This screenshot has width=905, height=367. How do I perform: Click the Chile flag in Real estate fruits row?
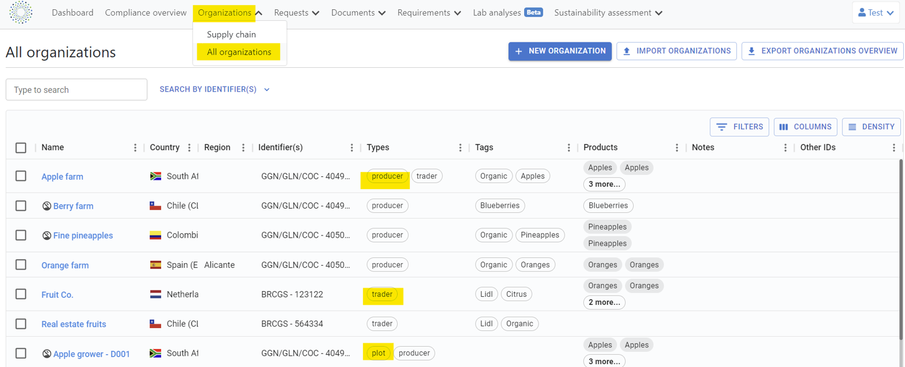(x=155, y=324)
